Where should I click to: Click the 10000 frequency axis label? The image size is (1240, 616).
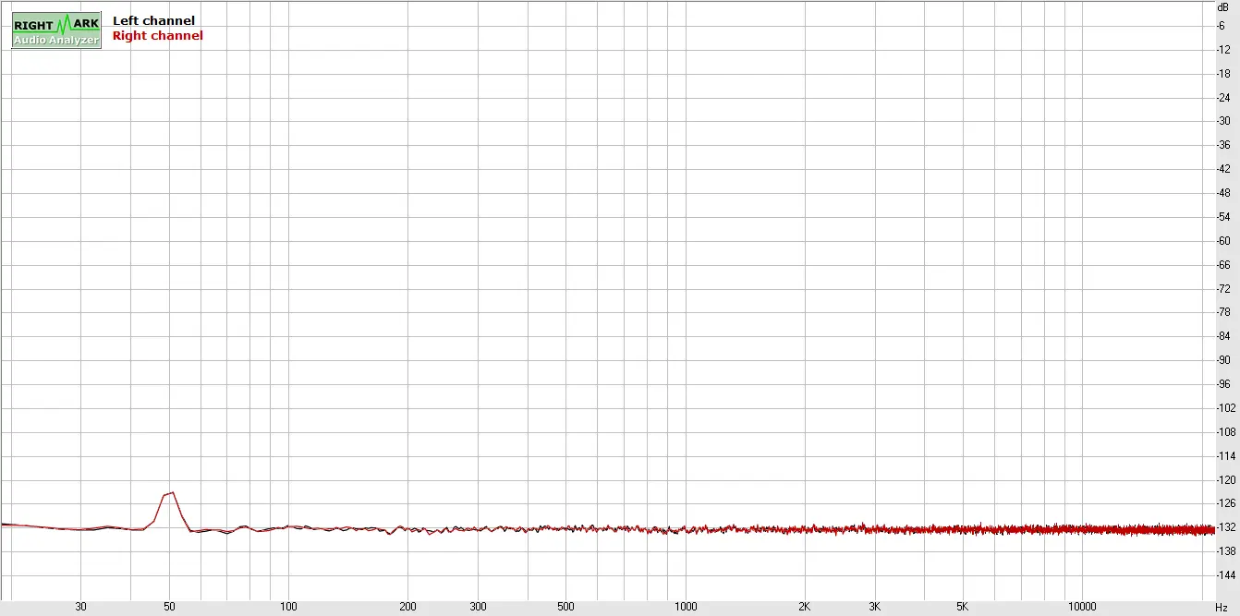[1082, 607]
